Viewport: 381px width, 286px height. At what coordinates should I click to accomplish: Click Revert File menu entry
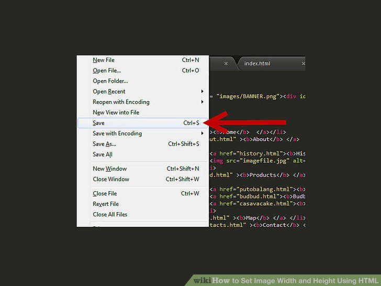coord(143,204)
